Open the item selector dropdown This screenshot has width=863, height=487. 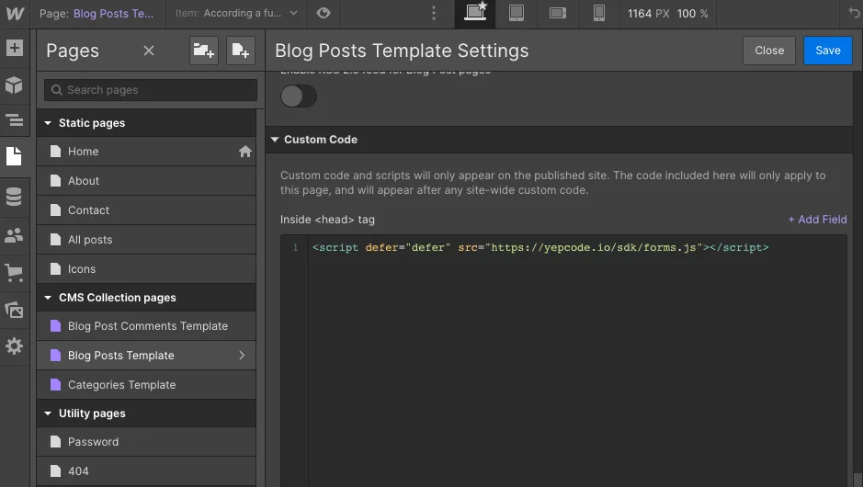coord(237,14)
